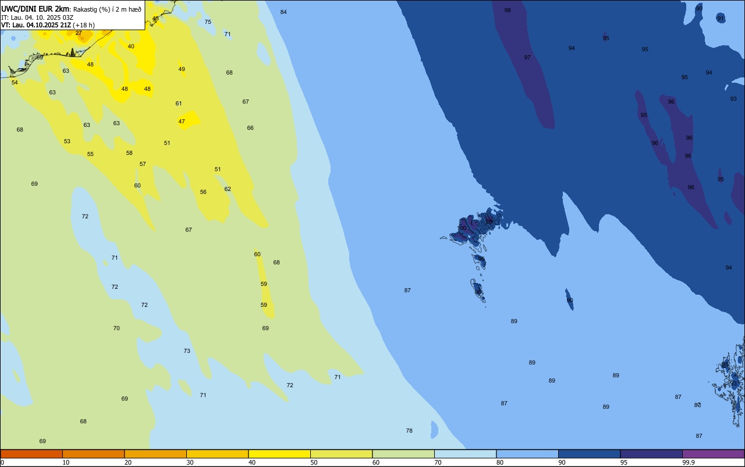Click the 'VT: Lau. 04.10.2025 21Z' line

pos(36,24)
